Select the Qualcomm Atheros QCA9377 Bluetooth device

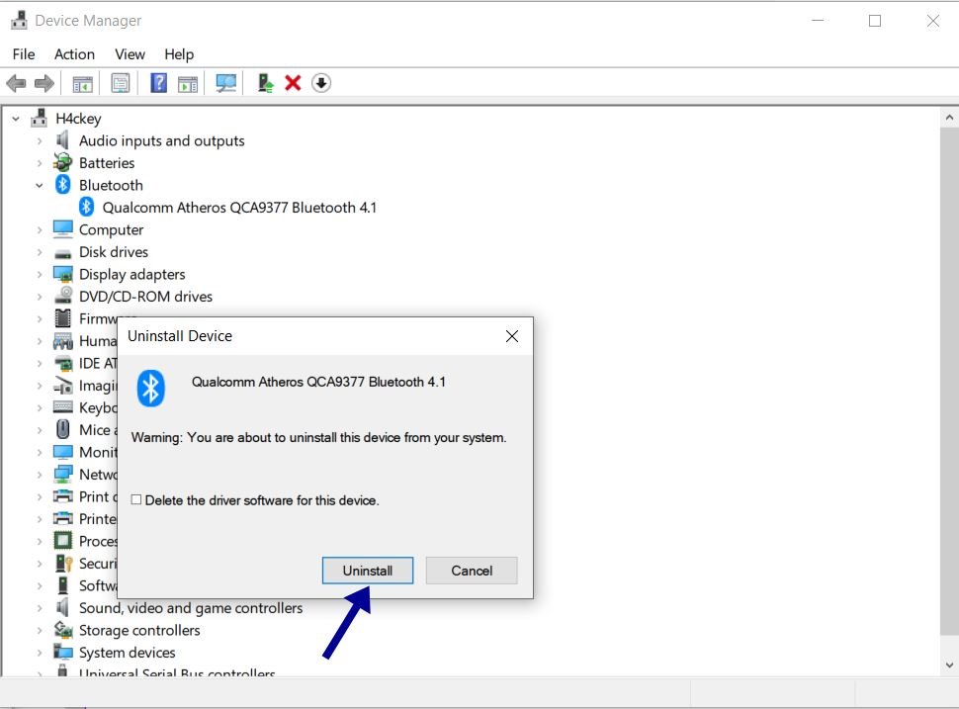click(x=229, y=207)
